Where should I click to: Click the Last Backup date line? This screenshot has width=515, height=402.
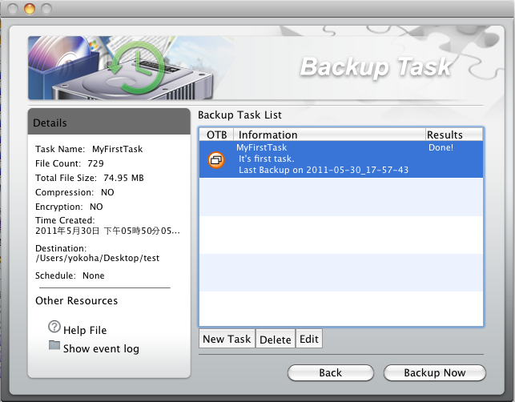(324, 170)
